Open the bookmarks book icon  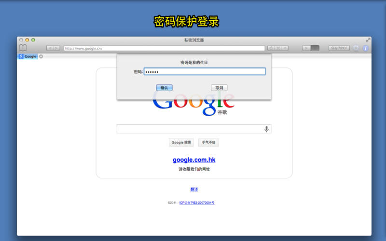coord(23,48)
